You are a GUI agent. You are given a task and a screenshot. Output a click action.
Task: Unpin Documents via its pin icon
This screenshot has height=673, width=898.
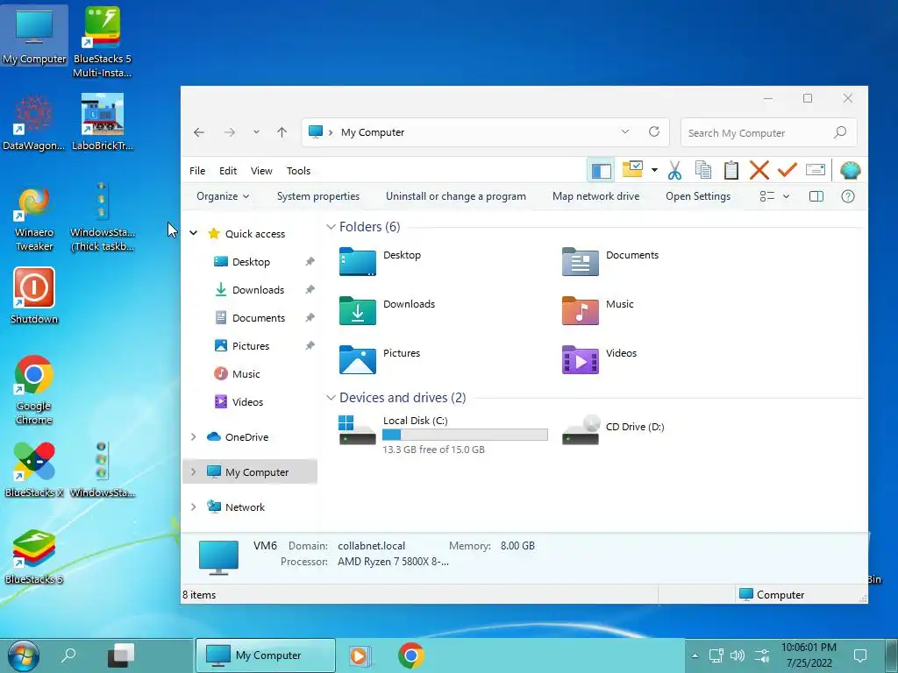(310, 317)
